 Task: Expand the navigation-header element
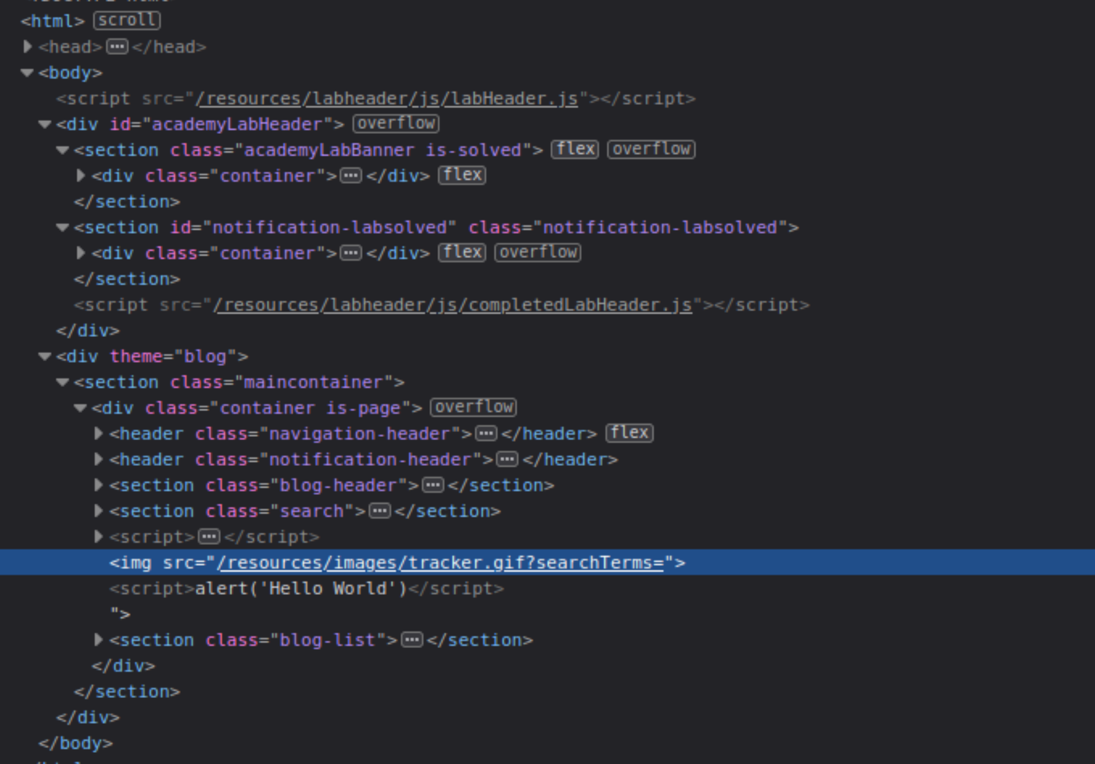point(98,434)
